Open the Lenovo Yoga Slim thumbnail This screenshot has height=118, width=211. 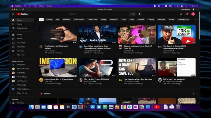tap(58, 67)
